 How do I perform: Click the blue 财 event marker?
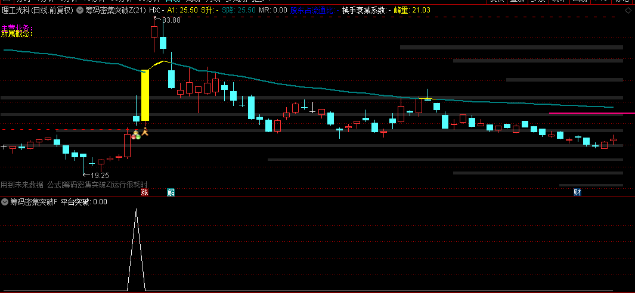[577, 192]
